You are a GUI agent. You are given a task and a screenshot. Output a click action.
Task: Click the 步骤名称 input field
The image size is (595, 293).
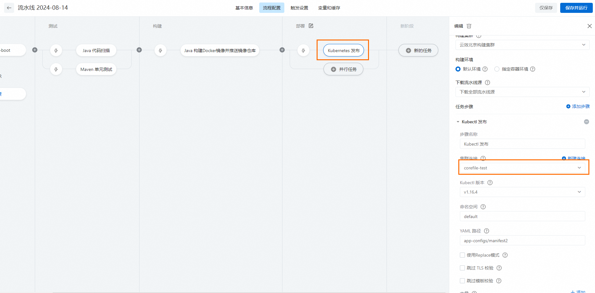tap(522, 144)
